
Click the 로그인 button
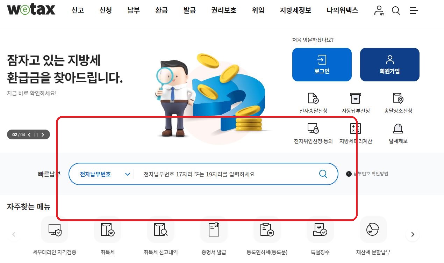pyautogui.click(x=322, y=65)
